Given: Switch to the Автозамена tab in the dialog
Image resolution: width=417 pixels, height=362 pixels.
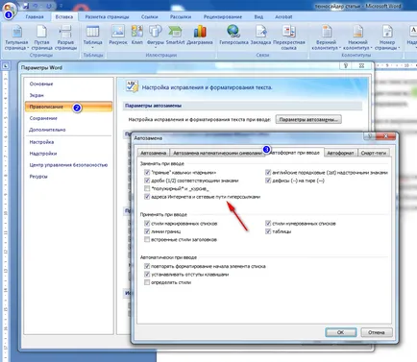Looking at the screenshot, I should pos(153,153).
